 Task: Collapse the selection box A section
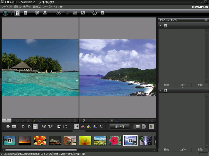tap(160, 26)
